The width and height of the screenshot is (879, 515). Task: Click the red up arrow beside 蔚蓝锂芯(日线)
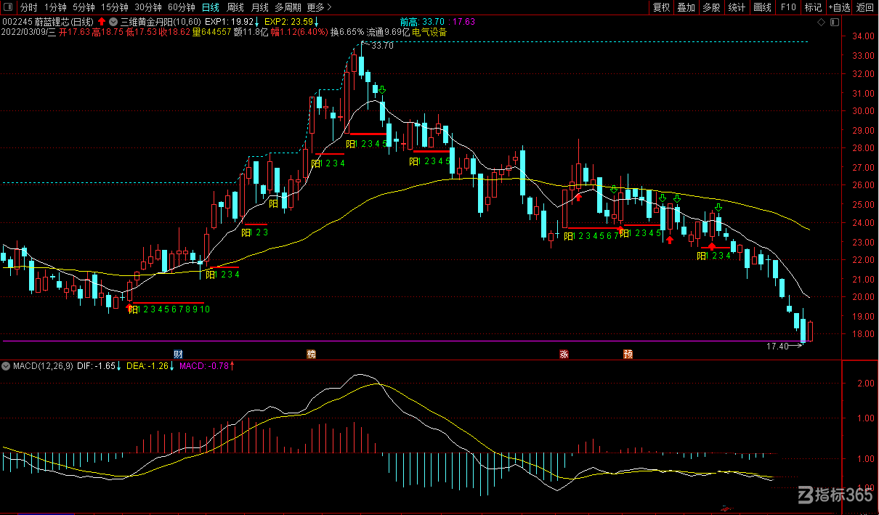[x=102, y=22]
